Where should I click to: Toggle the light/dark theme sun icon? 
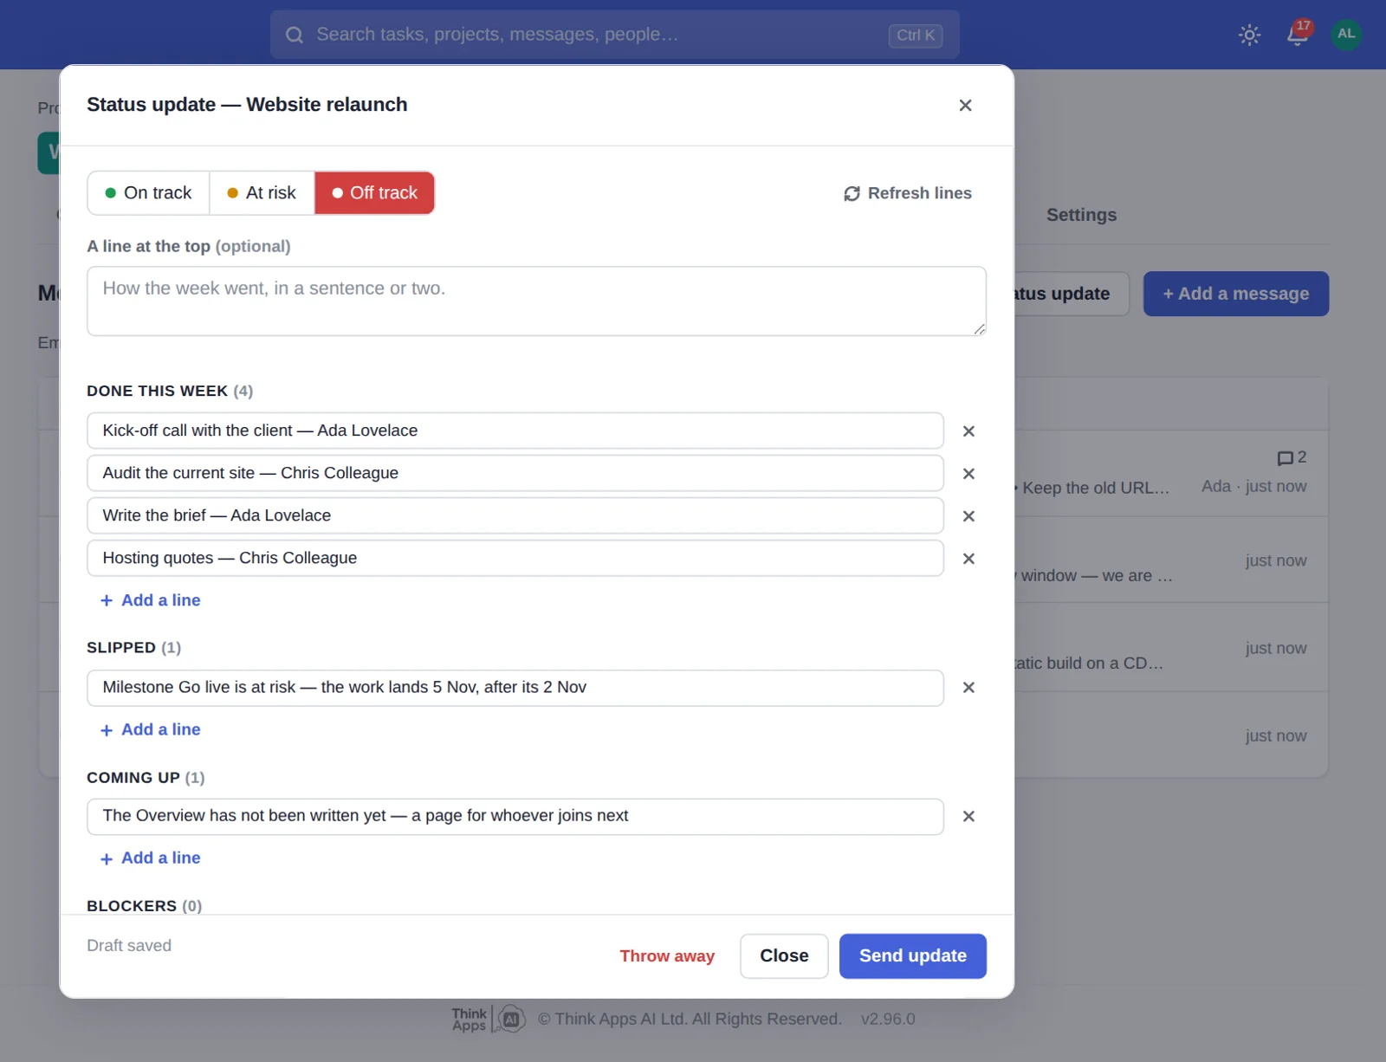1249,35
